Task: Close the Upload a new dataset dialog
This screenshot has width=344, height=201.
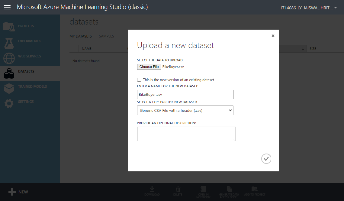Action: tap(273, 36)
